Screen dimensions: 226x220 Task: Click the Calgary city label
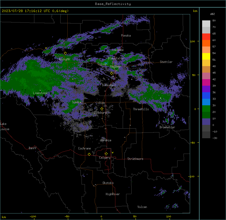pos(105,158)
